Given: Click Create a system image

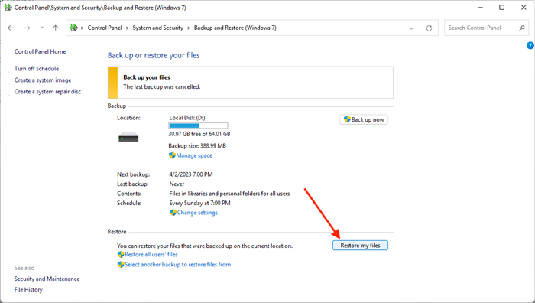Looking at the screenshot, I should (x=43, y=80).
